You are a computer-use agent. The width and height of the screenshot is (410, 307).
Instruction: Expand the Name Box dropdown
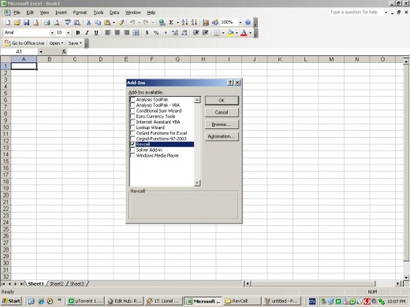point(41,52)
